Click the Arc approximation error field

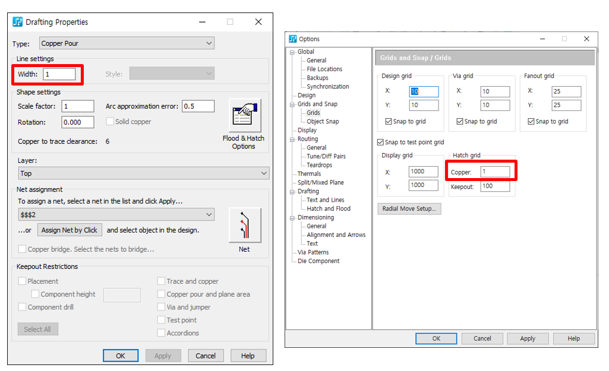tap(198, 106)
